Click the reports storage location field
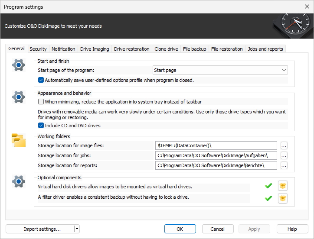This screenshot has height=239, width=314. point(216,165)
